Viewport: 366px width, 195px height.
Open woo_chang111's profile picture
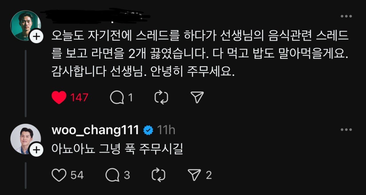(x=26, y=138)
